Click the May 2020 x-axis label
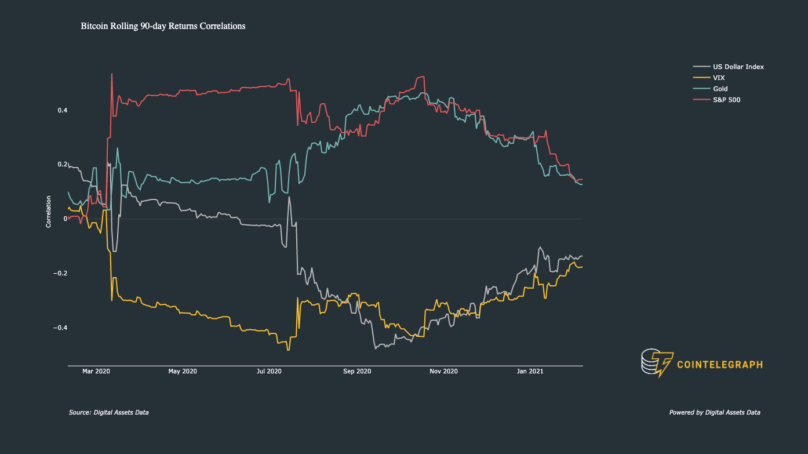808x454 pixels. point(183,371)
